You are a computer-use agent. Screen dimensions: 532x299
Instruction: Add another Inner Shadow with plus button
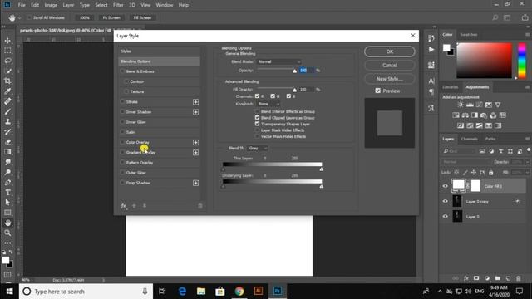pos(196,112)
